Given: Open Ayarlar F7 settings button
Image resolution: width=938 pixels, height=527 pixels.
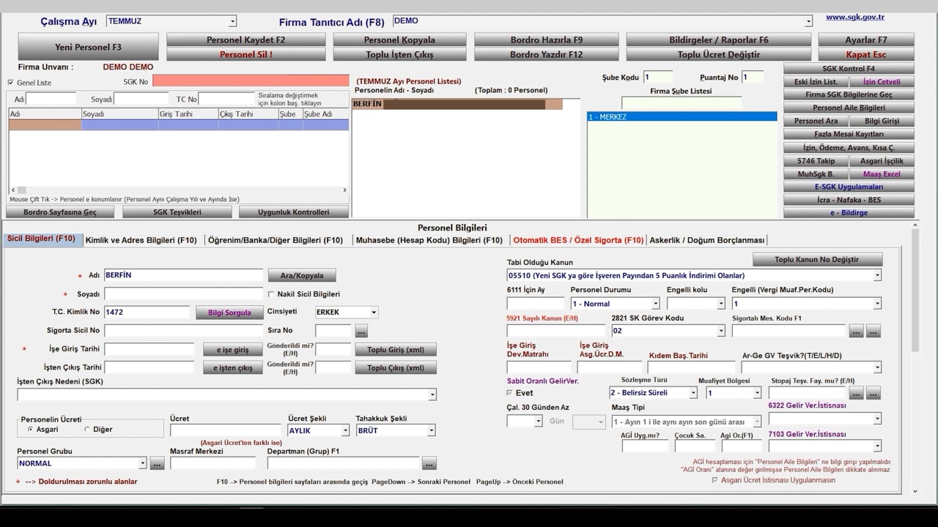Looking at the screenshot, I should [866, 40].
